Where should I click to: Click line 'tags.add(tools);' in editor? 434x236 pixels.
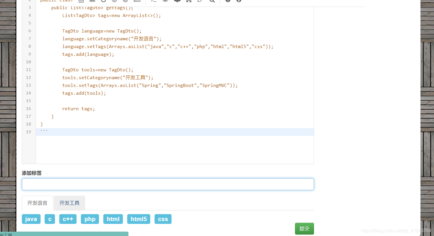pyautogui.click(x=84, y=93)
